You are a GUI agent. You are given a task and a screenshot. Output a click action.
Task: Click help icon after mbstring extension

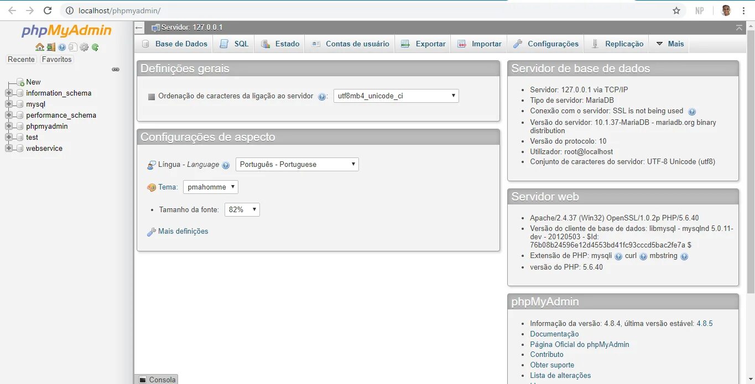pos(684,256)
